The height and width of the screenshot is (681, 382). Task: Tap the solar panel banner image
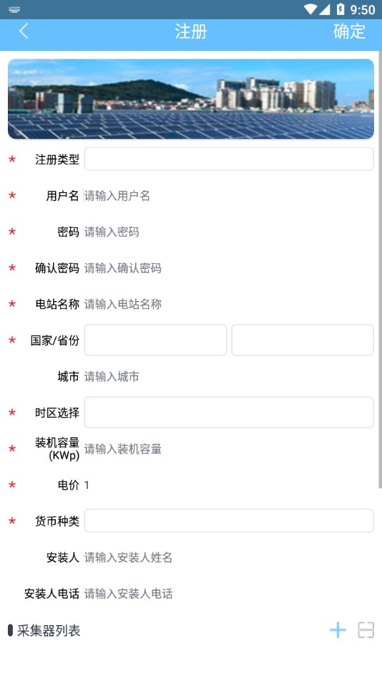pos(191,99)
